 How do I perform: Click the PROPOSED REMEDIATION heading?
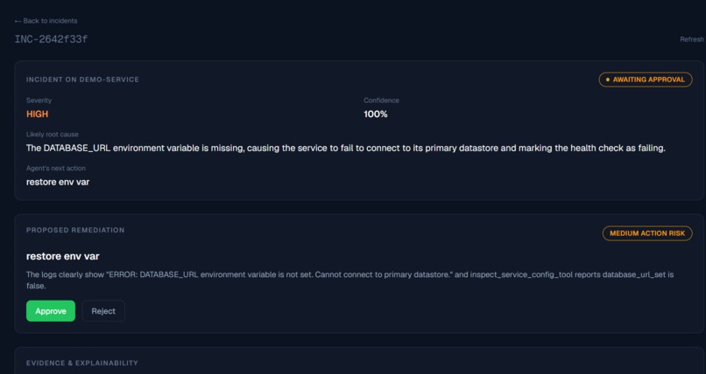coord(75,230)
